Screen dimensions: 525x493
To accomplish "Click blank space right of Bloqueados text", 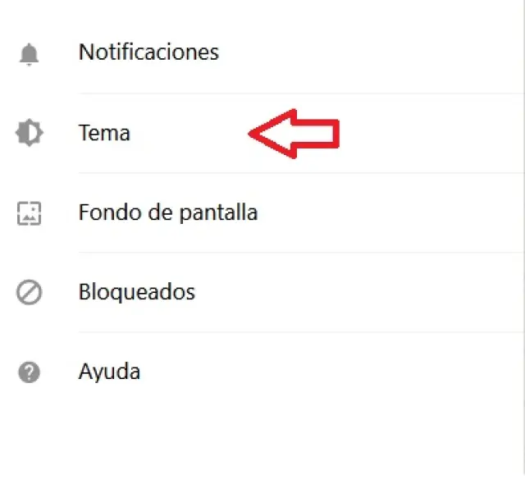I will click(358, 292).
